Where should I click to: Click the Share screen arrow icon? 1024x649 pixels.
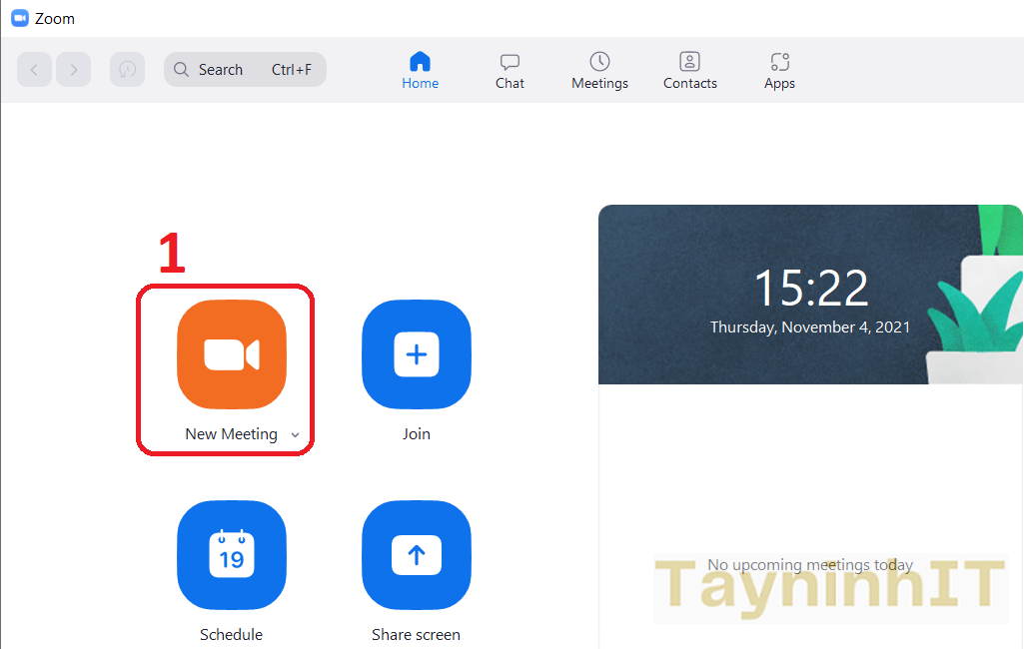416,555
